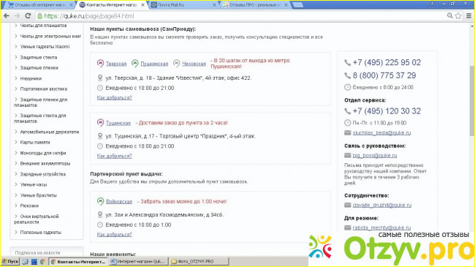Expand Защитные стекла category

[16, 57]
